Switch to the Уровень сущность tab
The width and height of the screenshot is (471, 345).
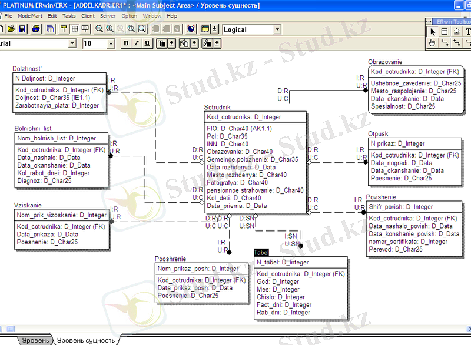point(86,340)
